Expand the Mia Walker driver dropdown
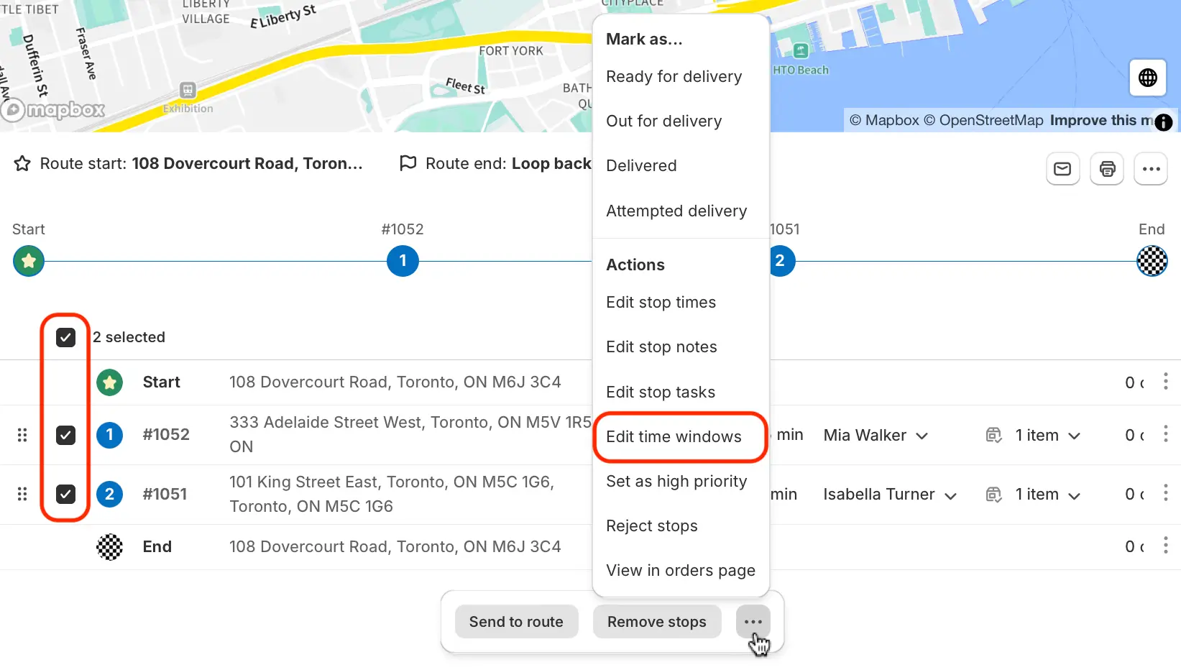The height and width of the screenshot is (670, 1181). pos(876,435)
